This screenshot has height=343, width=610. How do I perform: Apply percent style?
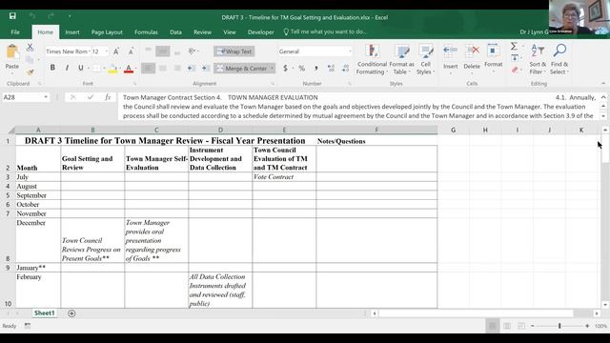click(x=301, y=69)
